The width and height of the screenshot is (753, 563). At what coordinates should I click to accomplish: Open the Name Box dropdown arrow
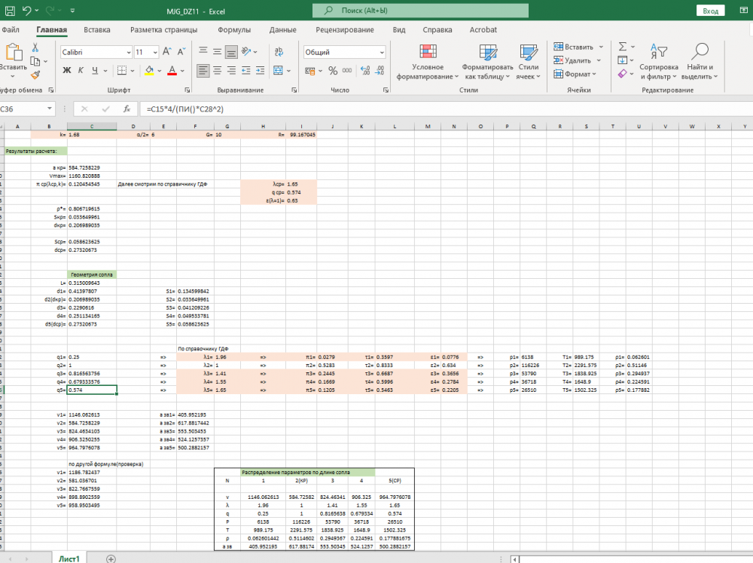tap(50, 109)
